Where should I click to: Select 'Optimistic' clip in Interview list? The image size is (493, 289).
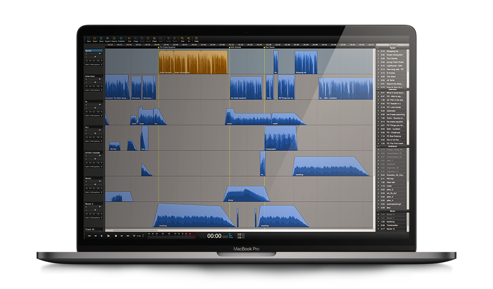(x=391, y=111)
